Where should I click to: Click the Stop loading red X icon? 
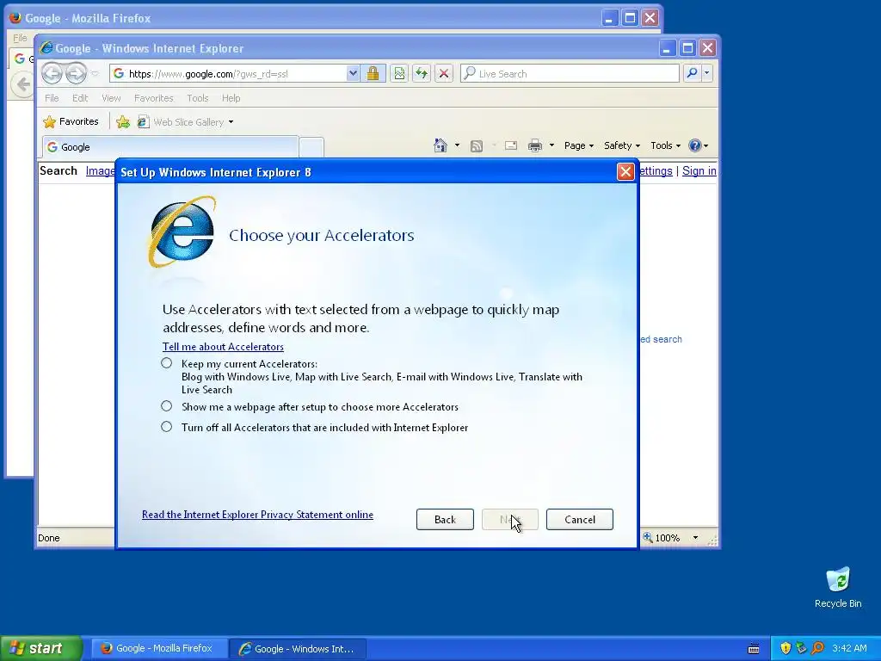444,74
